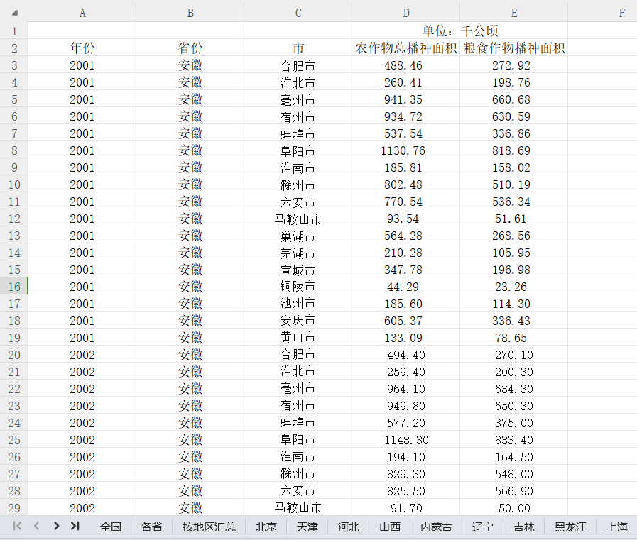Open the 内蒙古 sheet tab

tap(436, 527)
